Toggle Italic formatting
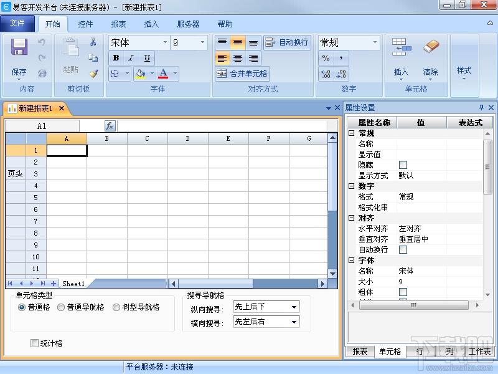The width and height of the screenshot is (498, 374). [x=131, y=58]
